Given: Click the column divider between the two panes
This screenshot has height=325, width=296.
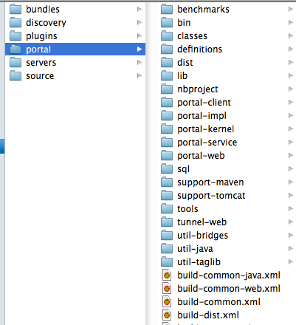Looking at the screenshot, I should [151, 162].
